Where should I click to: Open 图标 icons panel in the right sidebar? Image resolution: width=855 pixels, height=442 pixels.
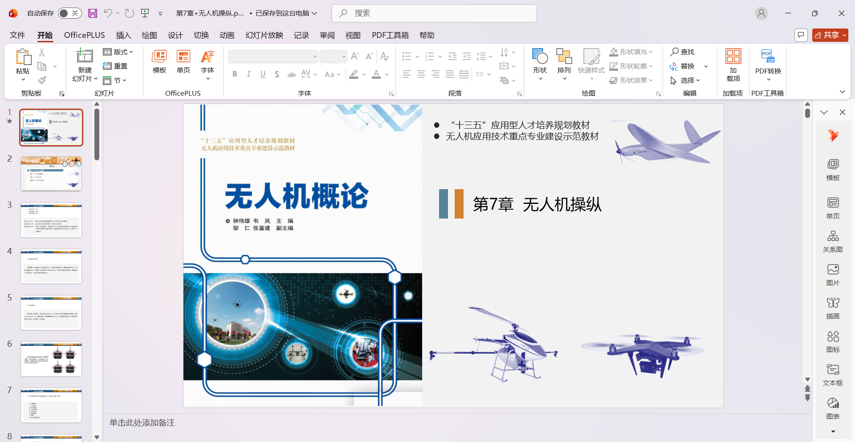[x=833, y=341]
